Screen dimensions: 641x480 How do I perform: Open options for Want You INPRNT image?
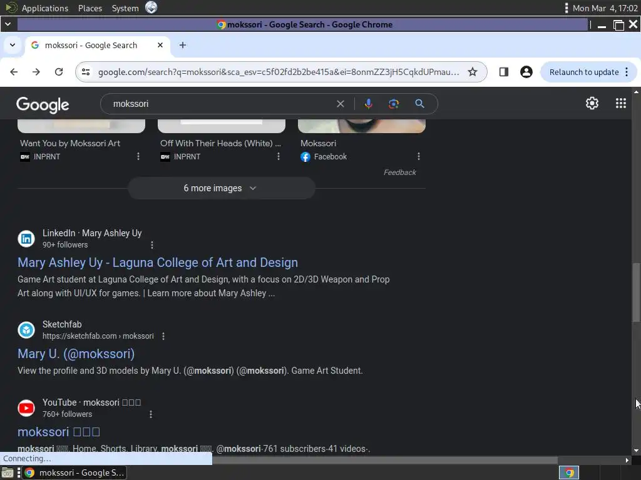[138, 156]
